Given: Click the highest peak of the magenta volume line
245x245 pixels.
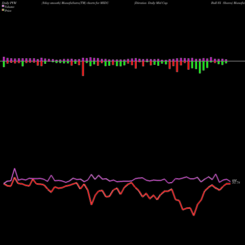Looking at the screenshot, I should pos(15,169).
